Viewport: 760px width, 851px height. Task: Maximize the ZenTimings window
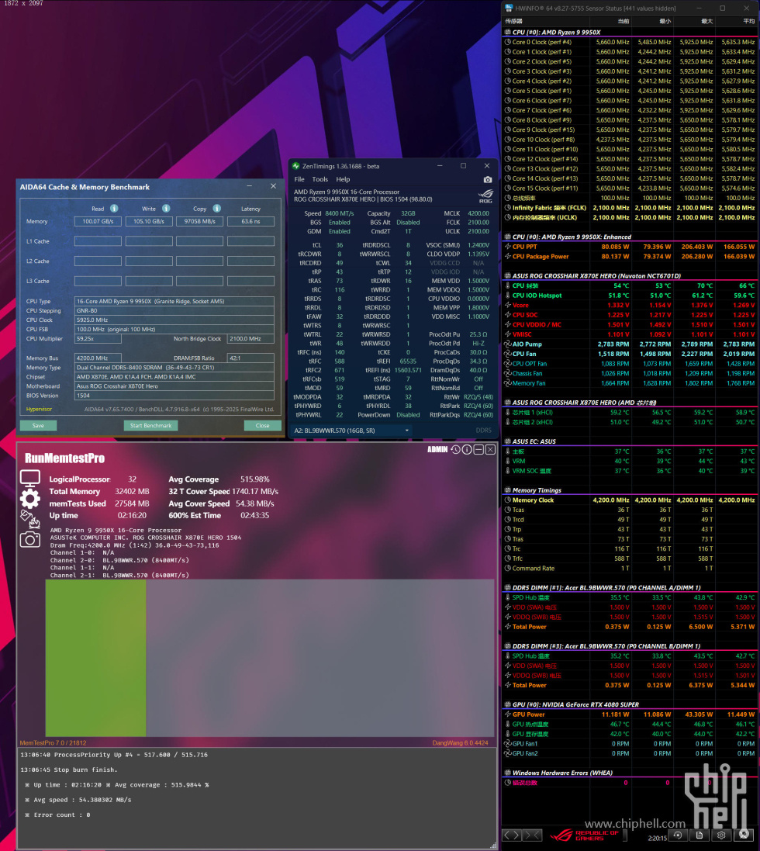point(463,166)
